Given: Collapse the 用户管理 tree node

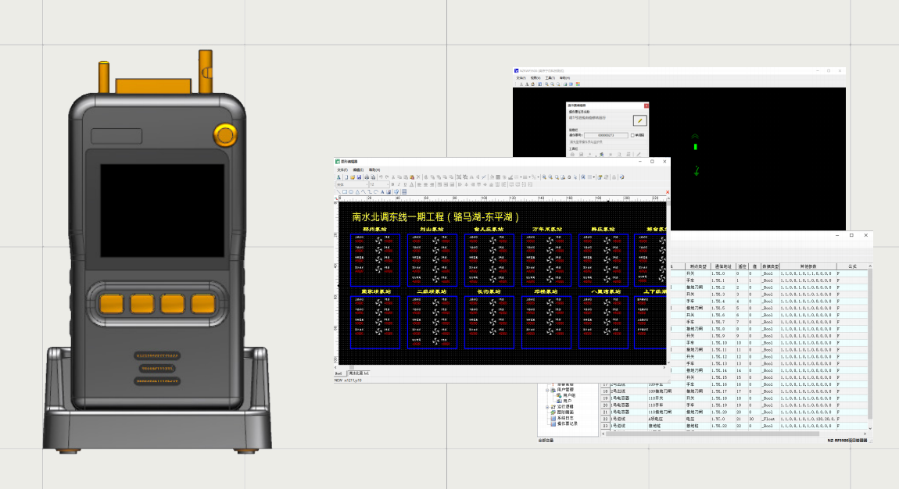Looking at the screenshot, I should pos(548,391).
